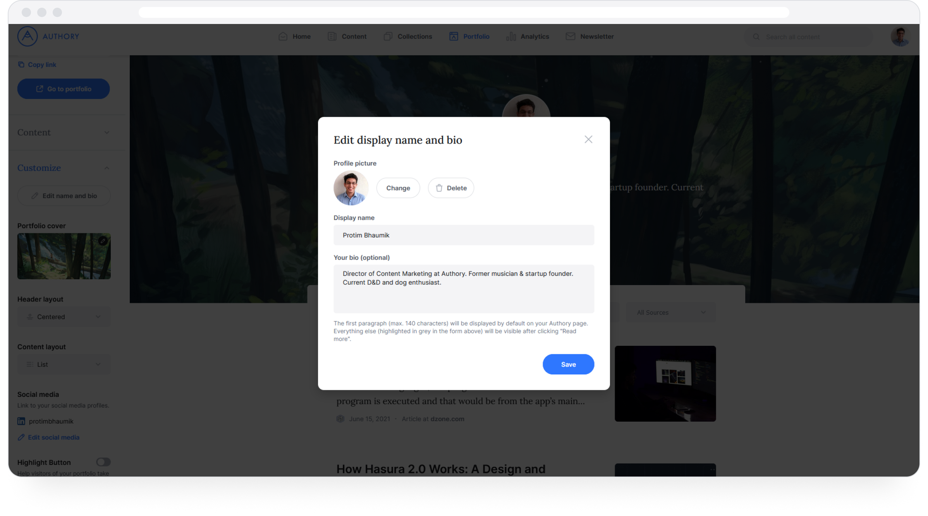Click Edit social media link
This screenshot has width=928, height=516.
pos(53,437)
